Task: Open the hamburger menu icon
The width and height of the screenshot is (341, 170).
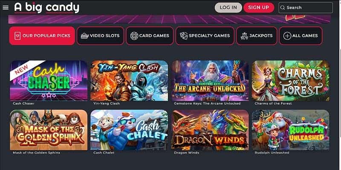Action: point(6,8)
